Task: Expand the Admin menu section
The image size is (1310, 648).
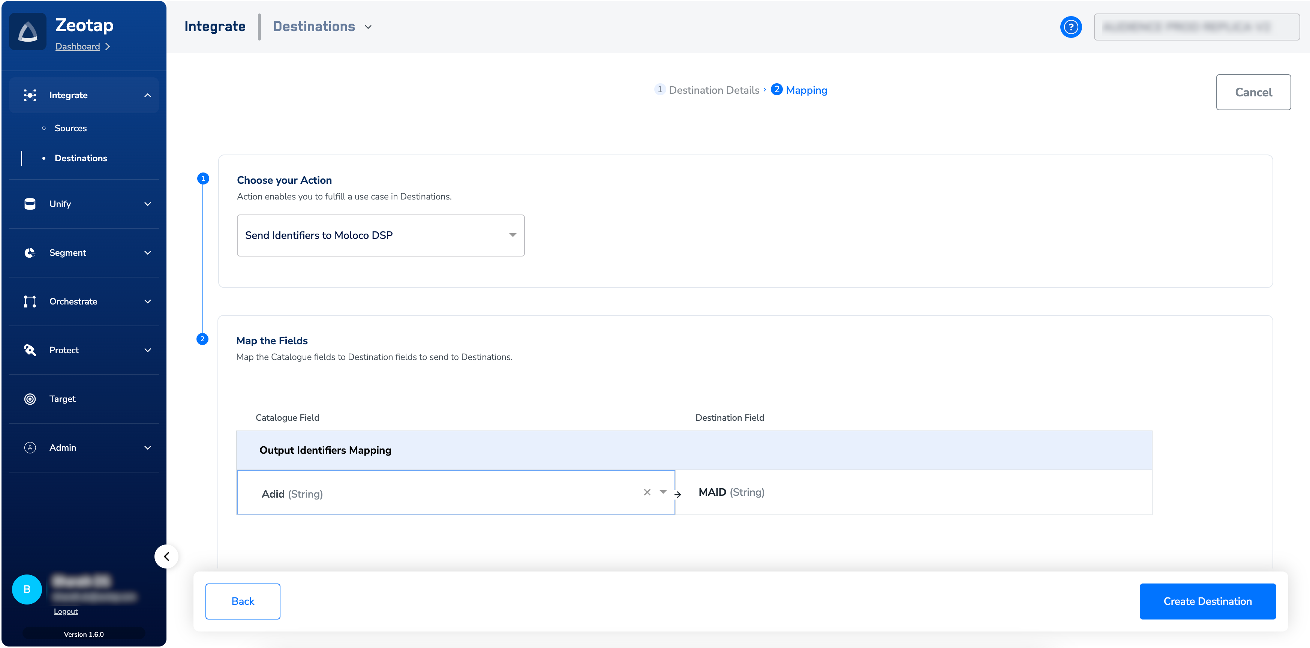Action: pyautogui.click(x=147, y=448)
